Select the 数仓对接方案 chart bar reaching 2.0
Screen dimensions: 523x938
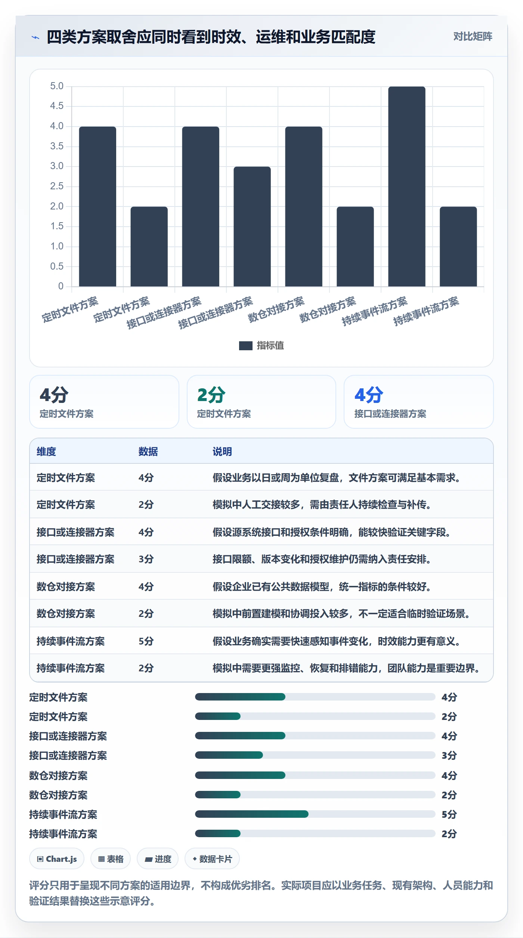[x=355, y=246]
